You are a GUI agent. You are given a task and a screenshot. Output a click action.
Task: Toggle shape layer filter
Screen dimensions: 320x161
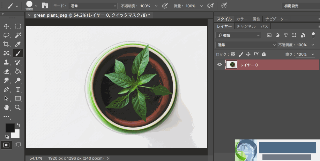pos(294,35)
